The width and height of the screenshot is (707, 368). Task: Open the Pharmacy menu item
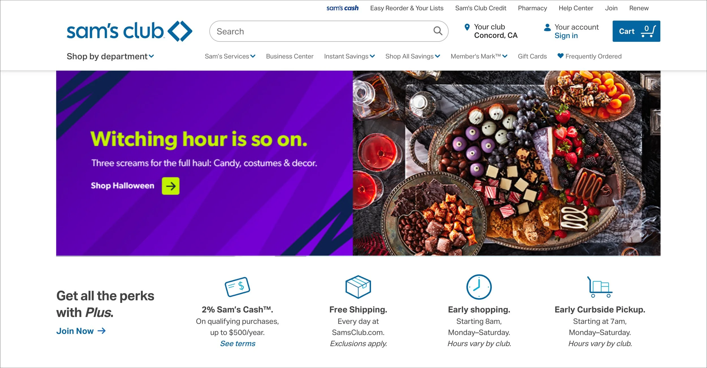[x=532, y=8]
